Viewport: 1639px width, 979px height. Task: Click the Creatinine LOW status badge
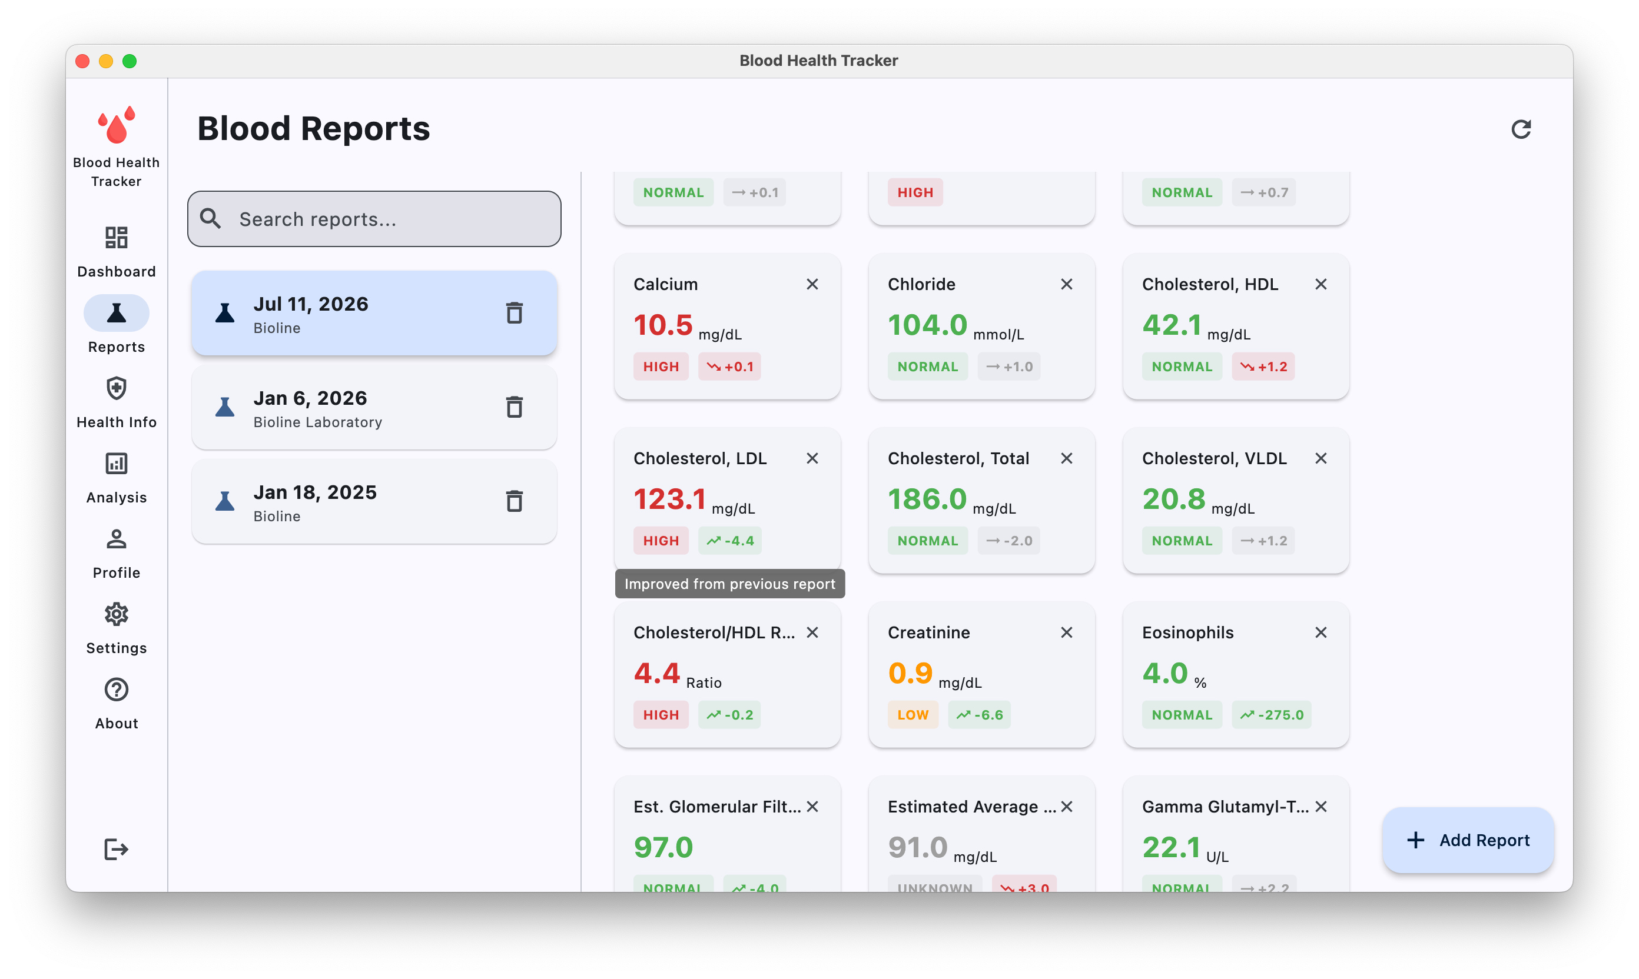click(913, 715)
